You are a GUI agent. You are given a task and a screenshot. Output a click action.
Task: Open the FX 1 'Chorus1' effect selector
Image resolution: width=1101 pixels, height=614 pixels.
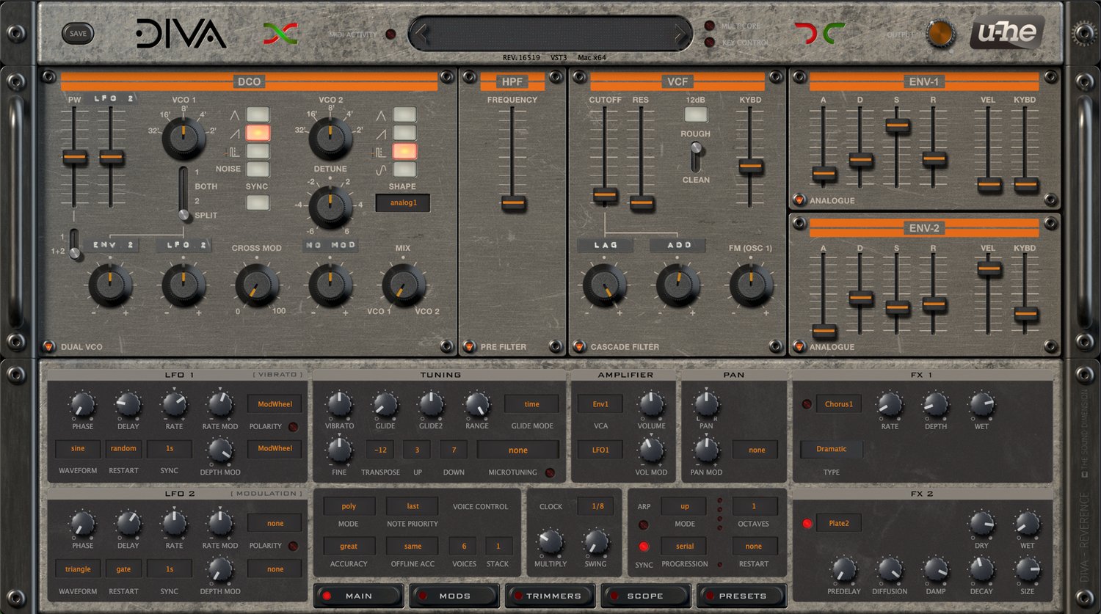tap(838, 404)
